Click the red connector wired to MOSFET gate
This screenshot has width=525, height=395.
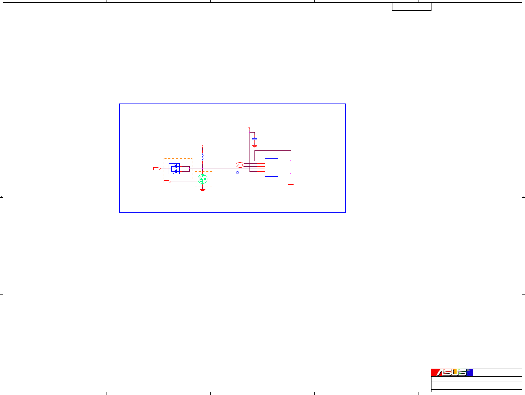pyautogui.click(x=167, y=182)
